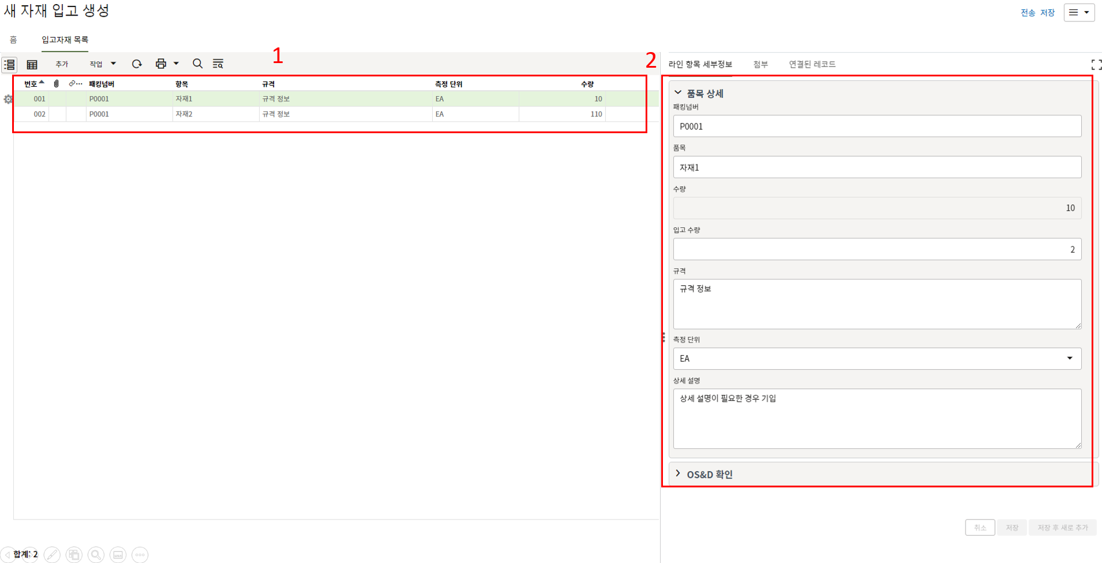Switch to the 첨부 tab
This screenshot has height=563, width=1102.
tap(760, 64)
